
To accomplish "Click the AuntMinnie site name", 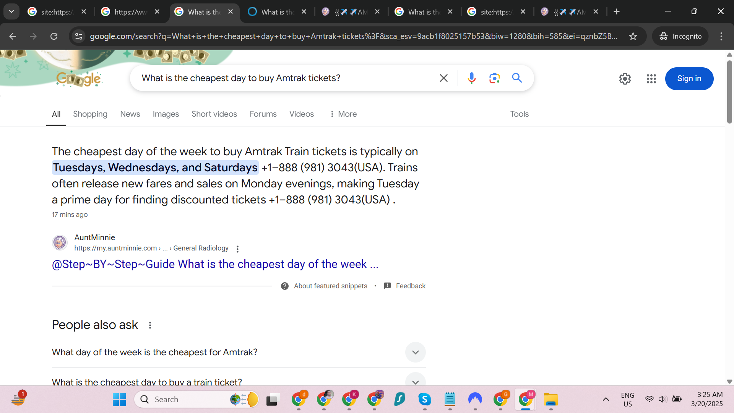I will (x=94, y=237).
